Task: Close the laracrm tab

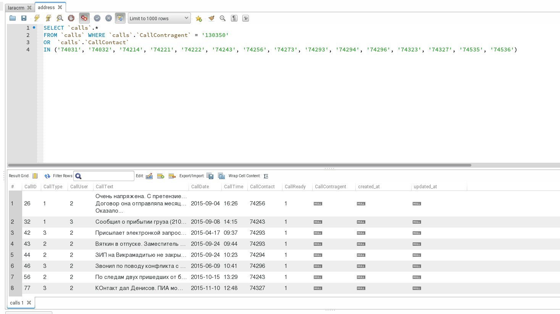Action: click(29, 8)
